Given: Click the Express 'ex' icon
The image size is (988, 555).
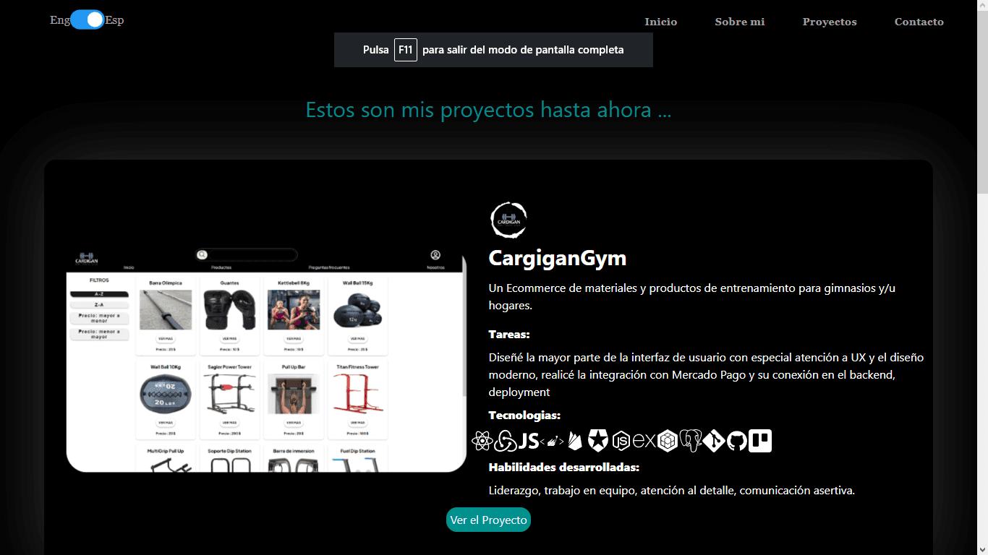Looking at the screenshot, I should click(644, 441).
